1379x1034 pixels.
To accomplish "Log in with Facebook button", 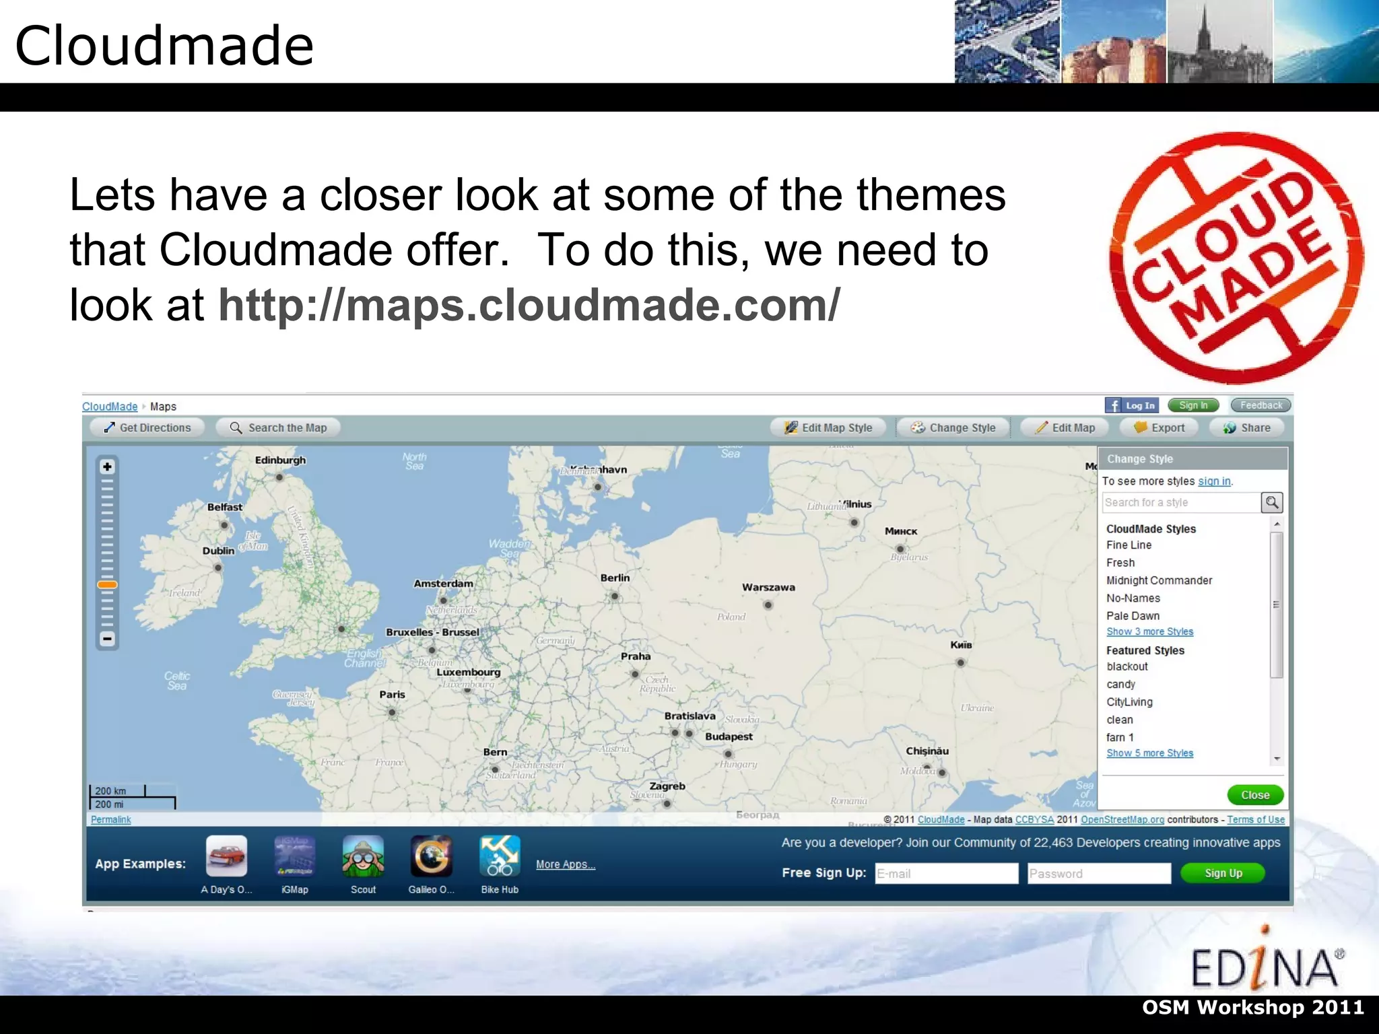I will [1132, 405].
